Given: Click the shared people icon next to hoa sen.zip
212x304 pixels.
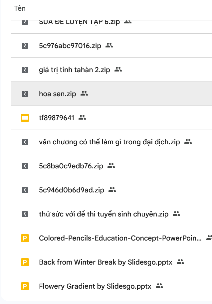Looking at the screenshot, I should [x=84, y=94].
